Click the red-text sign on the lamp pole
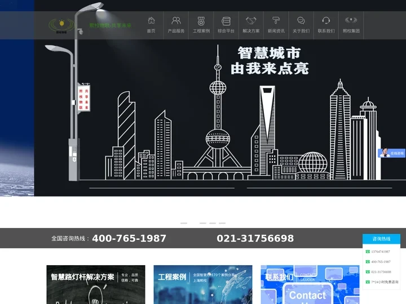The height and width of the screenshot is (304, 406). 83,98
